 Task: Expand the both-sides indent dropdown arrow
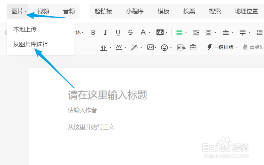(x=215, y=32)
